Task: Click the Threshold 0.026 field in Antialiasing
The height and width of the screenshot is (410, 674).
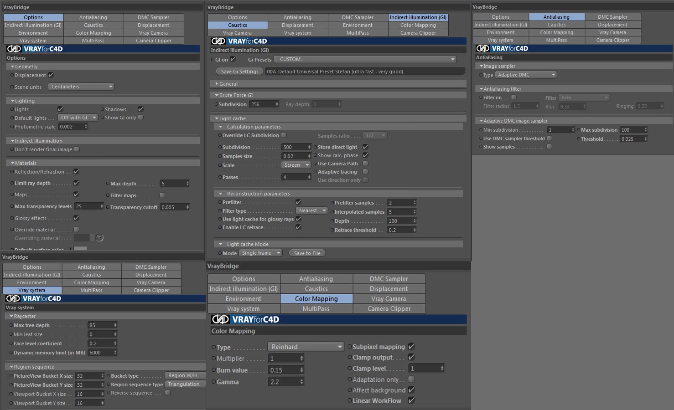Action: (x=631, y=139)
